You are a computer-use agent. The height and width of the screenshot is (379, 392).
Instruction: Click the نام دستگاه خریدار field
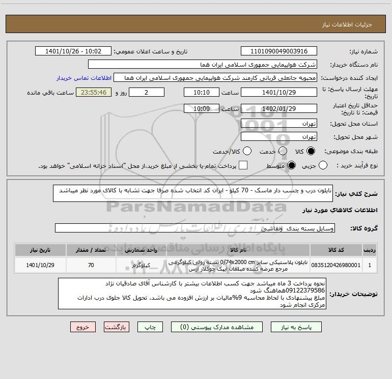click(203, 65)
